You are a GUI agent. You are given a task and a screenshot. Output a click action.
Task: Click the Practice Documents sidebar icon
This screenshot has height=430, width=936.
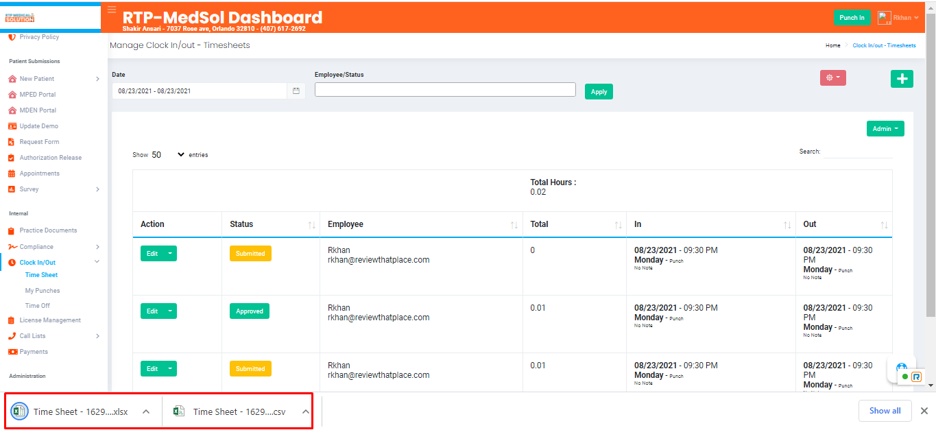(x=12, y=230)
